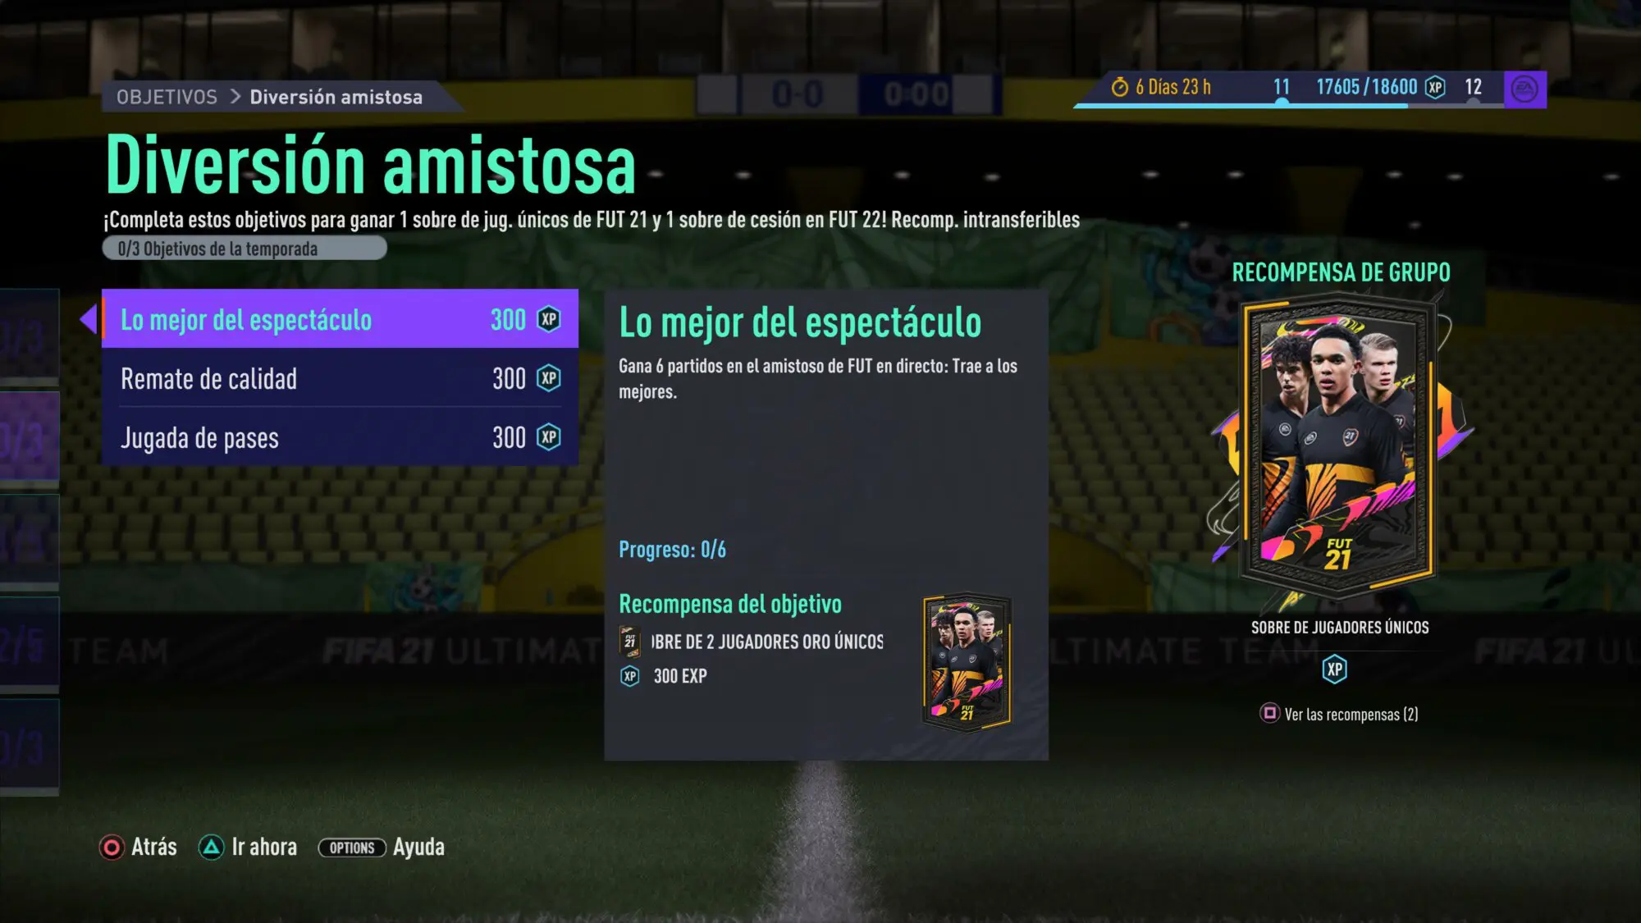The width and height of the screenshot is (1641, 923).
Task: Click the red circle Atrás button icon
Action: [112, 847]
